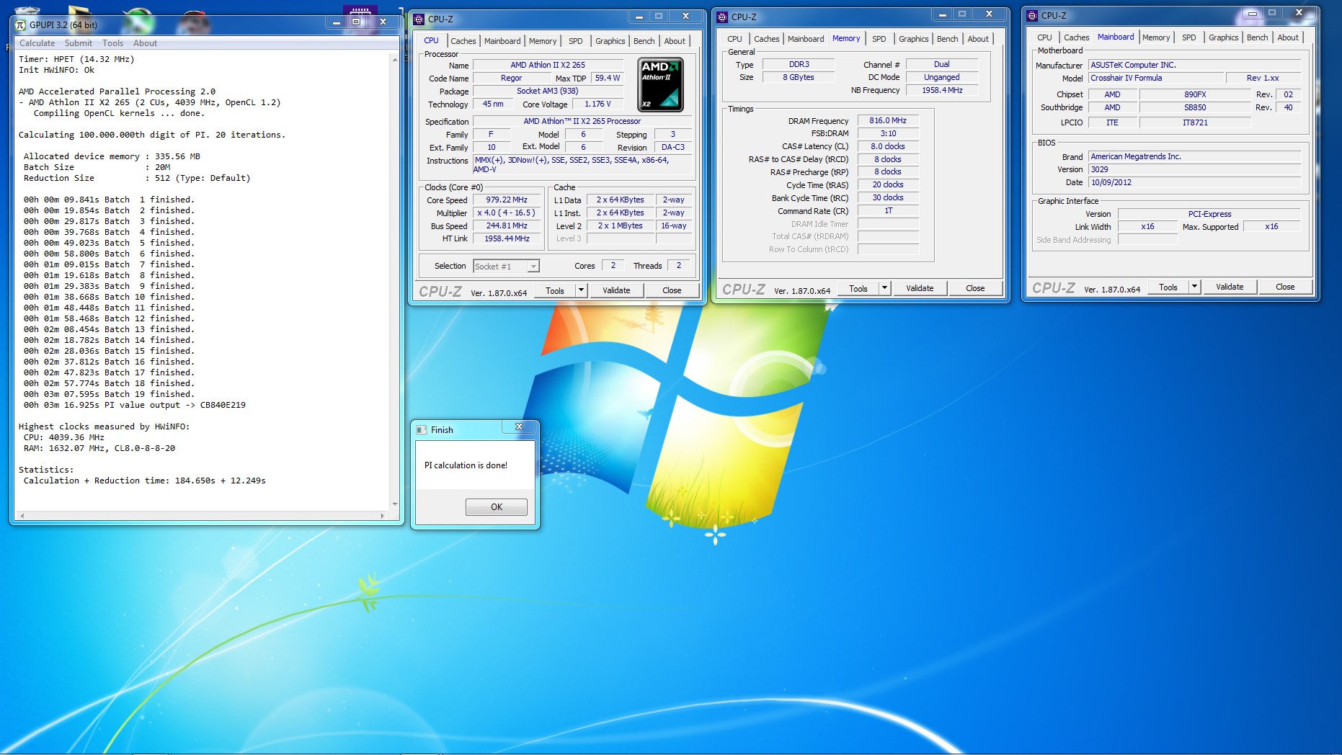This screenshot has width=1342, height=755.
Task: Open Memory tab in processor CPU-Z window
Action: 543,41
